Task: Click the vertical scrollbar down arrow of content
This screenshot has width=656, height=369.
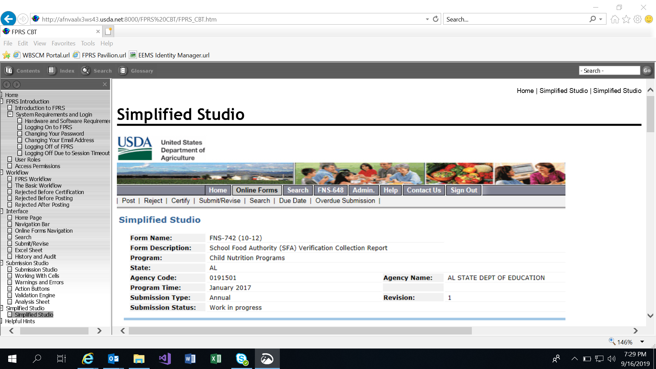Action: click(651, 316)
